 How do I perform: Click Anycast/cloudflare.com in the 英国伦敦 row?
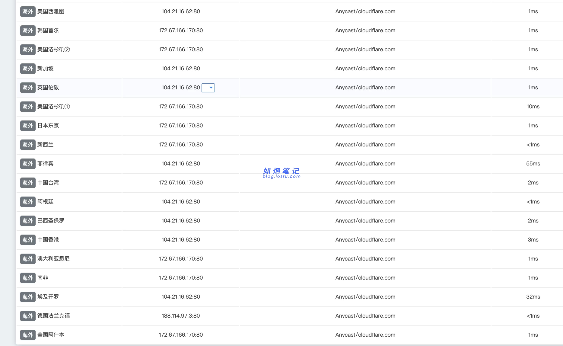365,88
